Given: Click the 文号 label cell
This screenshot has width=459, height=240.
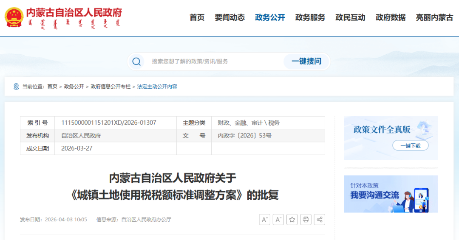Looking at the screenshot, I should (194, 135).
